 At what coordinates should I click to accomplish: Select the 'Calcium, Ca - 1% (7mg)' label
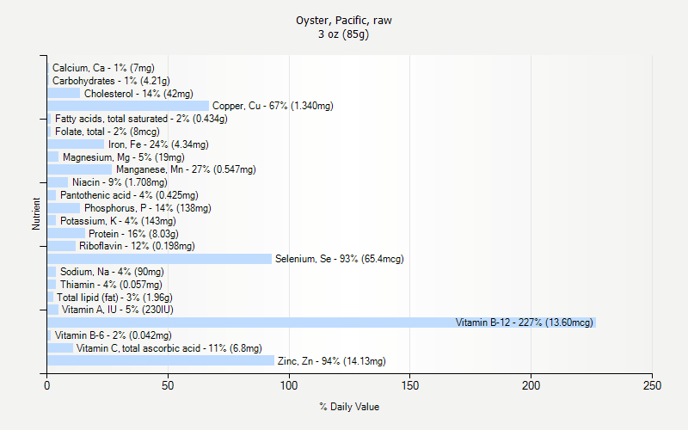[103, 68]
